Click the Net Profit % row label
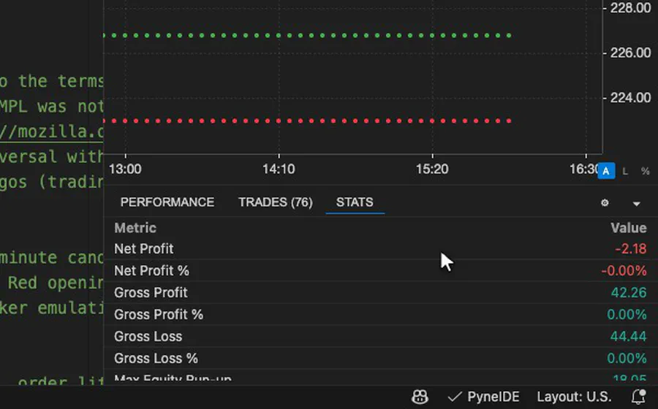Viewport: 658px width, 409px height. coord(151,271)
